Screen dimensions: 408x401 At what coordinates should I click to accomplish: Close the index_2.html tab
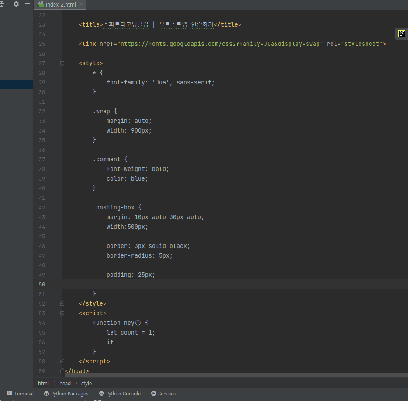pos(81,4)
